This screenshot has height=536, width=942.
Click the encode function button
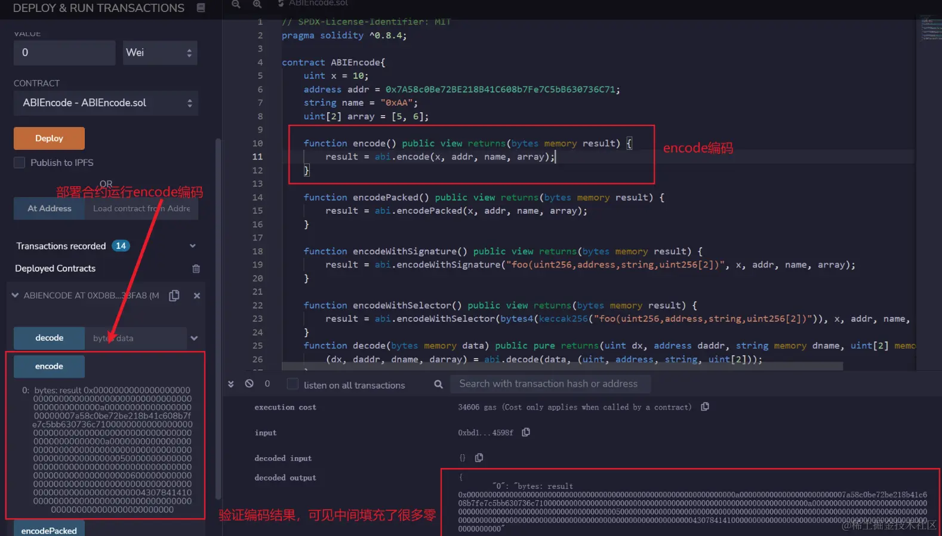49,366
